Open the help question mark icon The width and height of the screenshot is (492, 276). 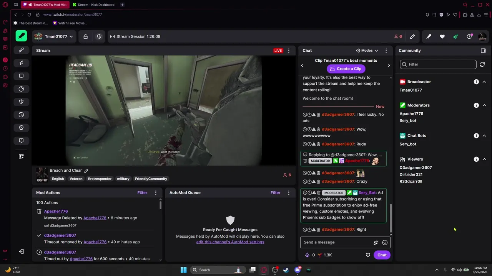[469, 36]
